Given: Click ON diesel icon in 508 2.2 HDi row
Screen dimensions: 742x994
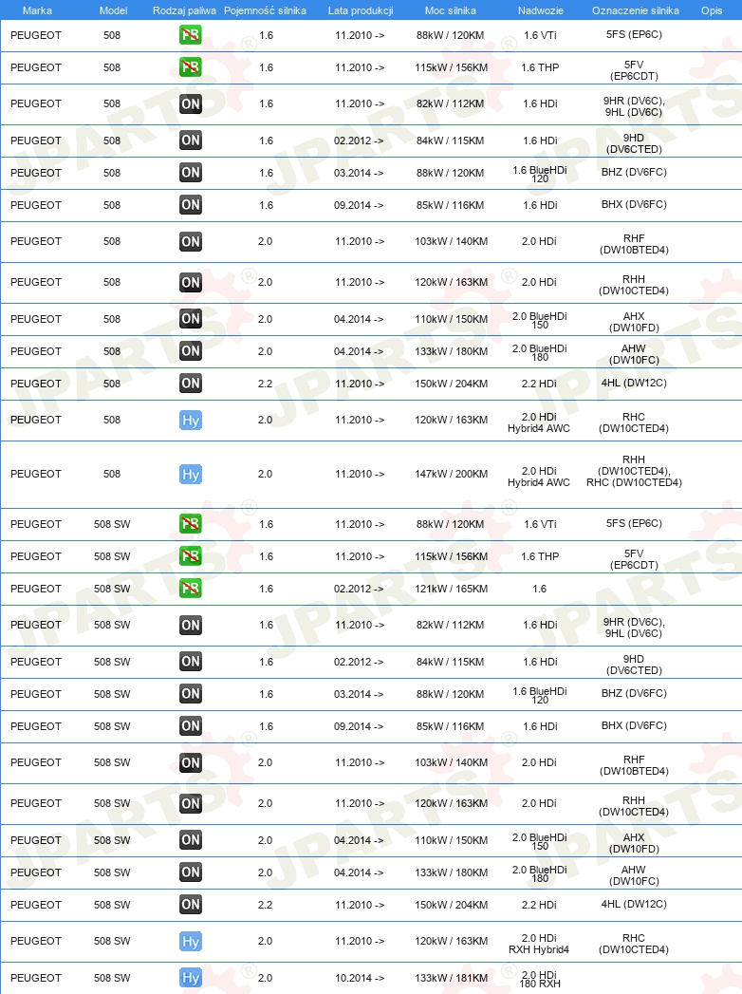Looking at the screenshot, I should 191,384.
